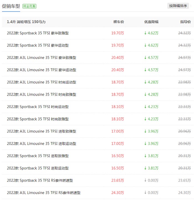Image resolution: width=194 pixels, height=200 pixels.
Task: Open 2022款 A3L Limousine 35 TFSI RS套件燃速型
Action: click(44, 193)
